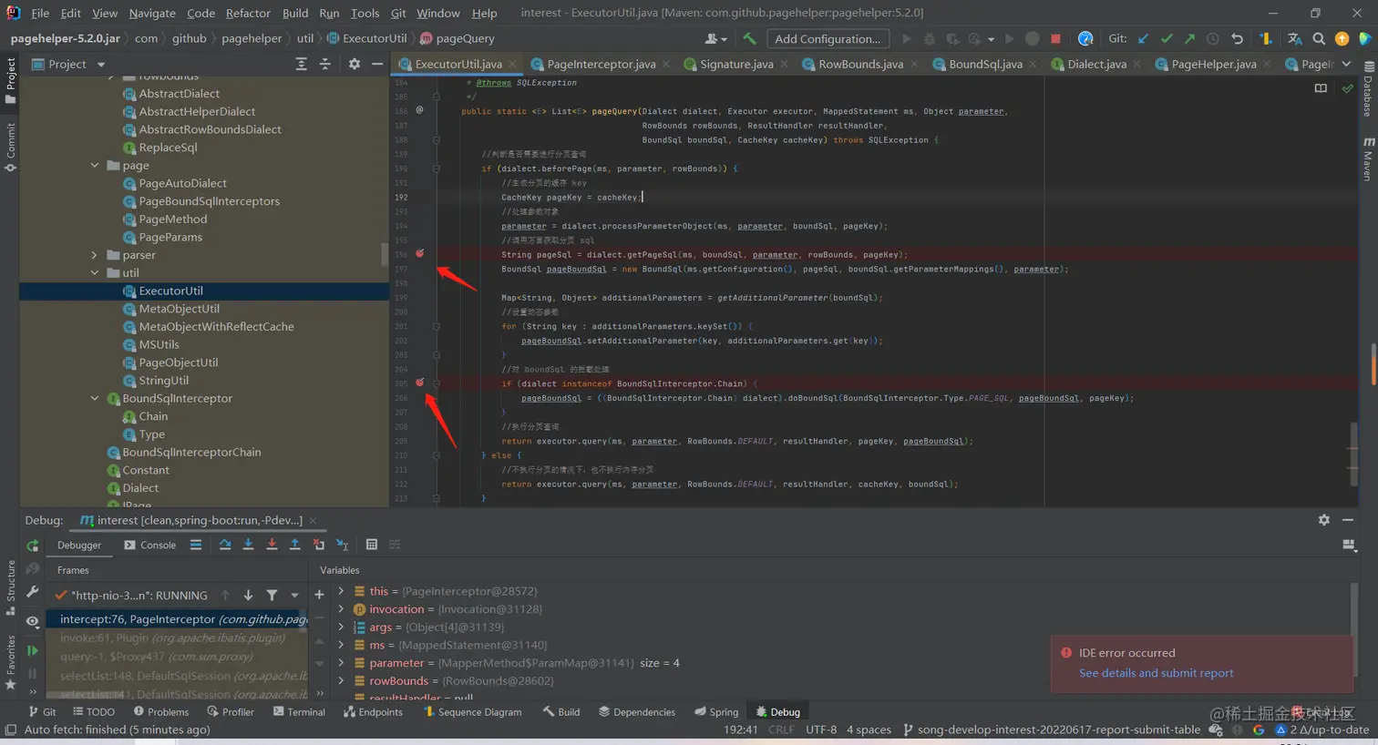Click the Git Commit checkmark icon
The image size is (1378, 745).
pyautogui.click(x=1167, y=38)
